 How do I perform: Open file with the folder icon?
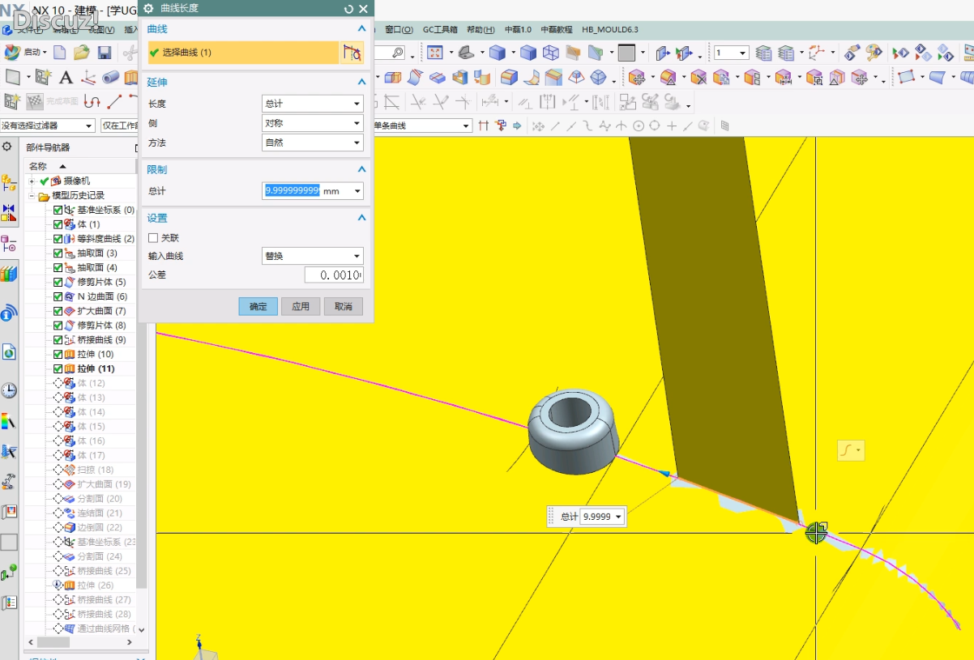81,53
